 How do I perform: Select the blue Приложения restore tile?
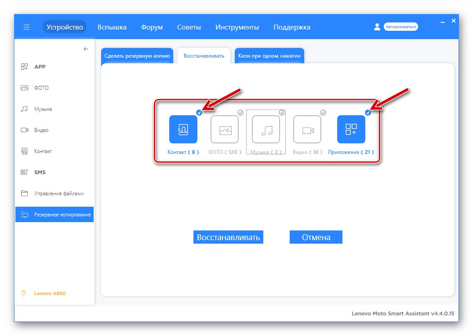coord(351,129)
